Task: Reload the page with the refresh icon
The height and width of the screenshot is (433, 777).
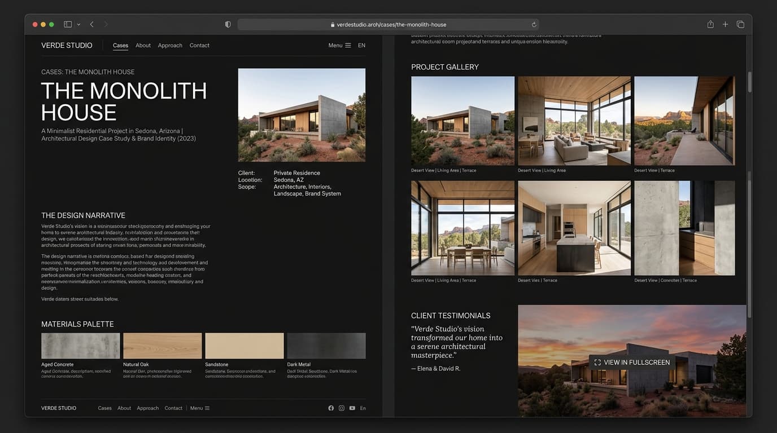Action: (x=534, y=24)
